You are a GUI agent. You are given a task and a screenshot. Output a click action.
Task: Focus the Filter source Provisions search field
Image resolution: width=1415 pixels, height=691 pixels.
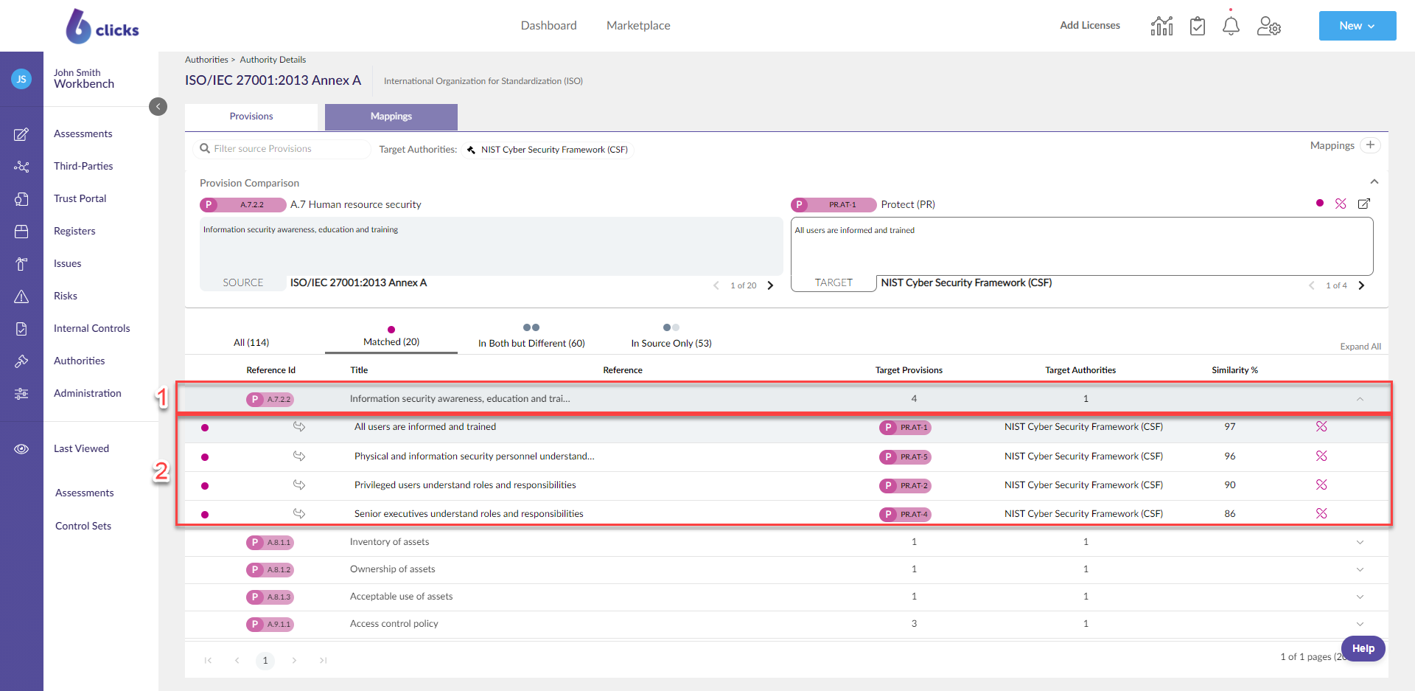click(x=282, y=149)
